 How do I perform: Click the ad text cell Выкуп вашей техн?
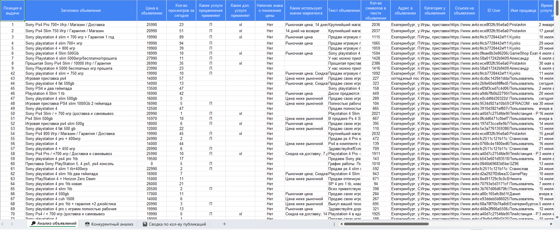(344, 204)
